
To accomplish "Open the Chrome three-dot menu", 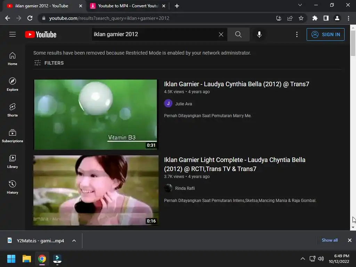I will tap(348, 18).
